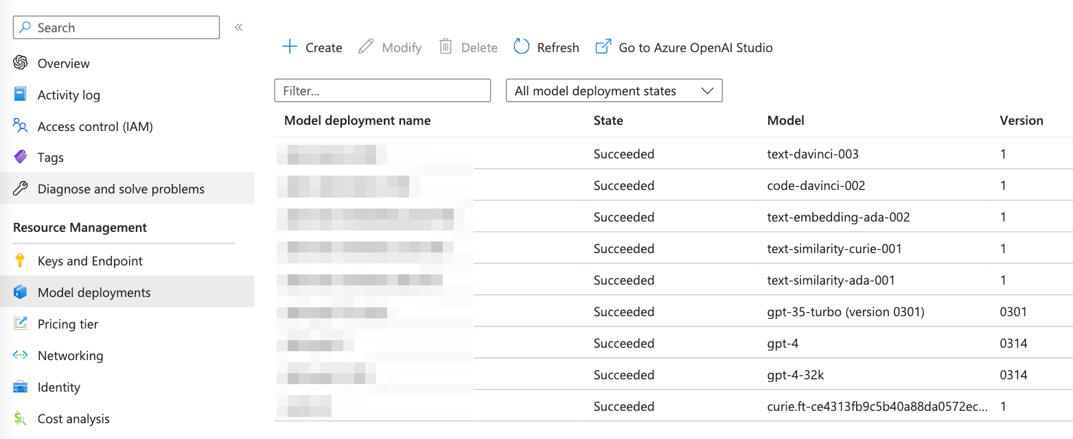Screen dimensions: 1073x439
Task: Click the trash can icon beside Delete
Action: (x=446, y=47)
